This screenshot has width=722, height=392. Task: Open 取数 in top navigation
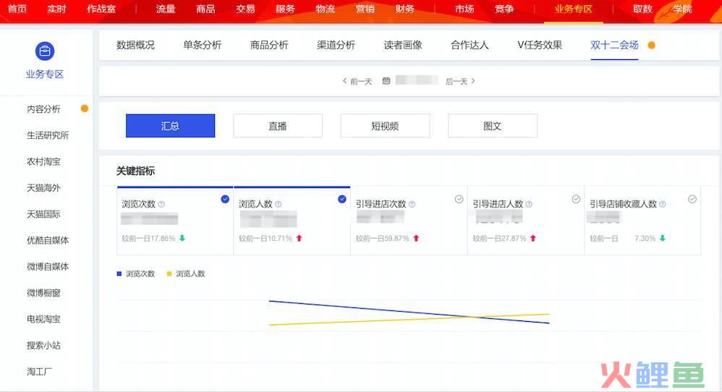(643, 9)
